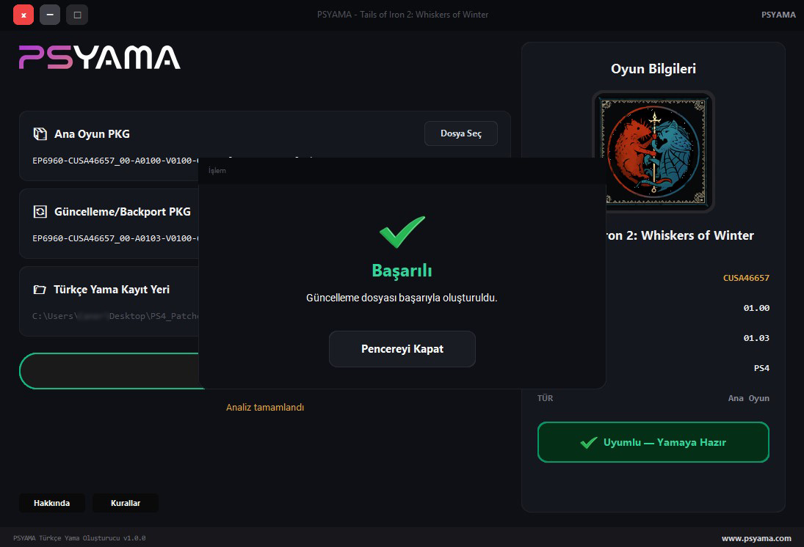Open the Hakkında page

click(52, 503)
